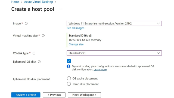Open the OS disk type dropdown

point(114,53)
